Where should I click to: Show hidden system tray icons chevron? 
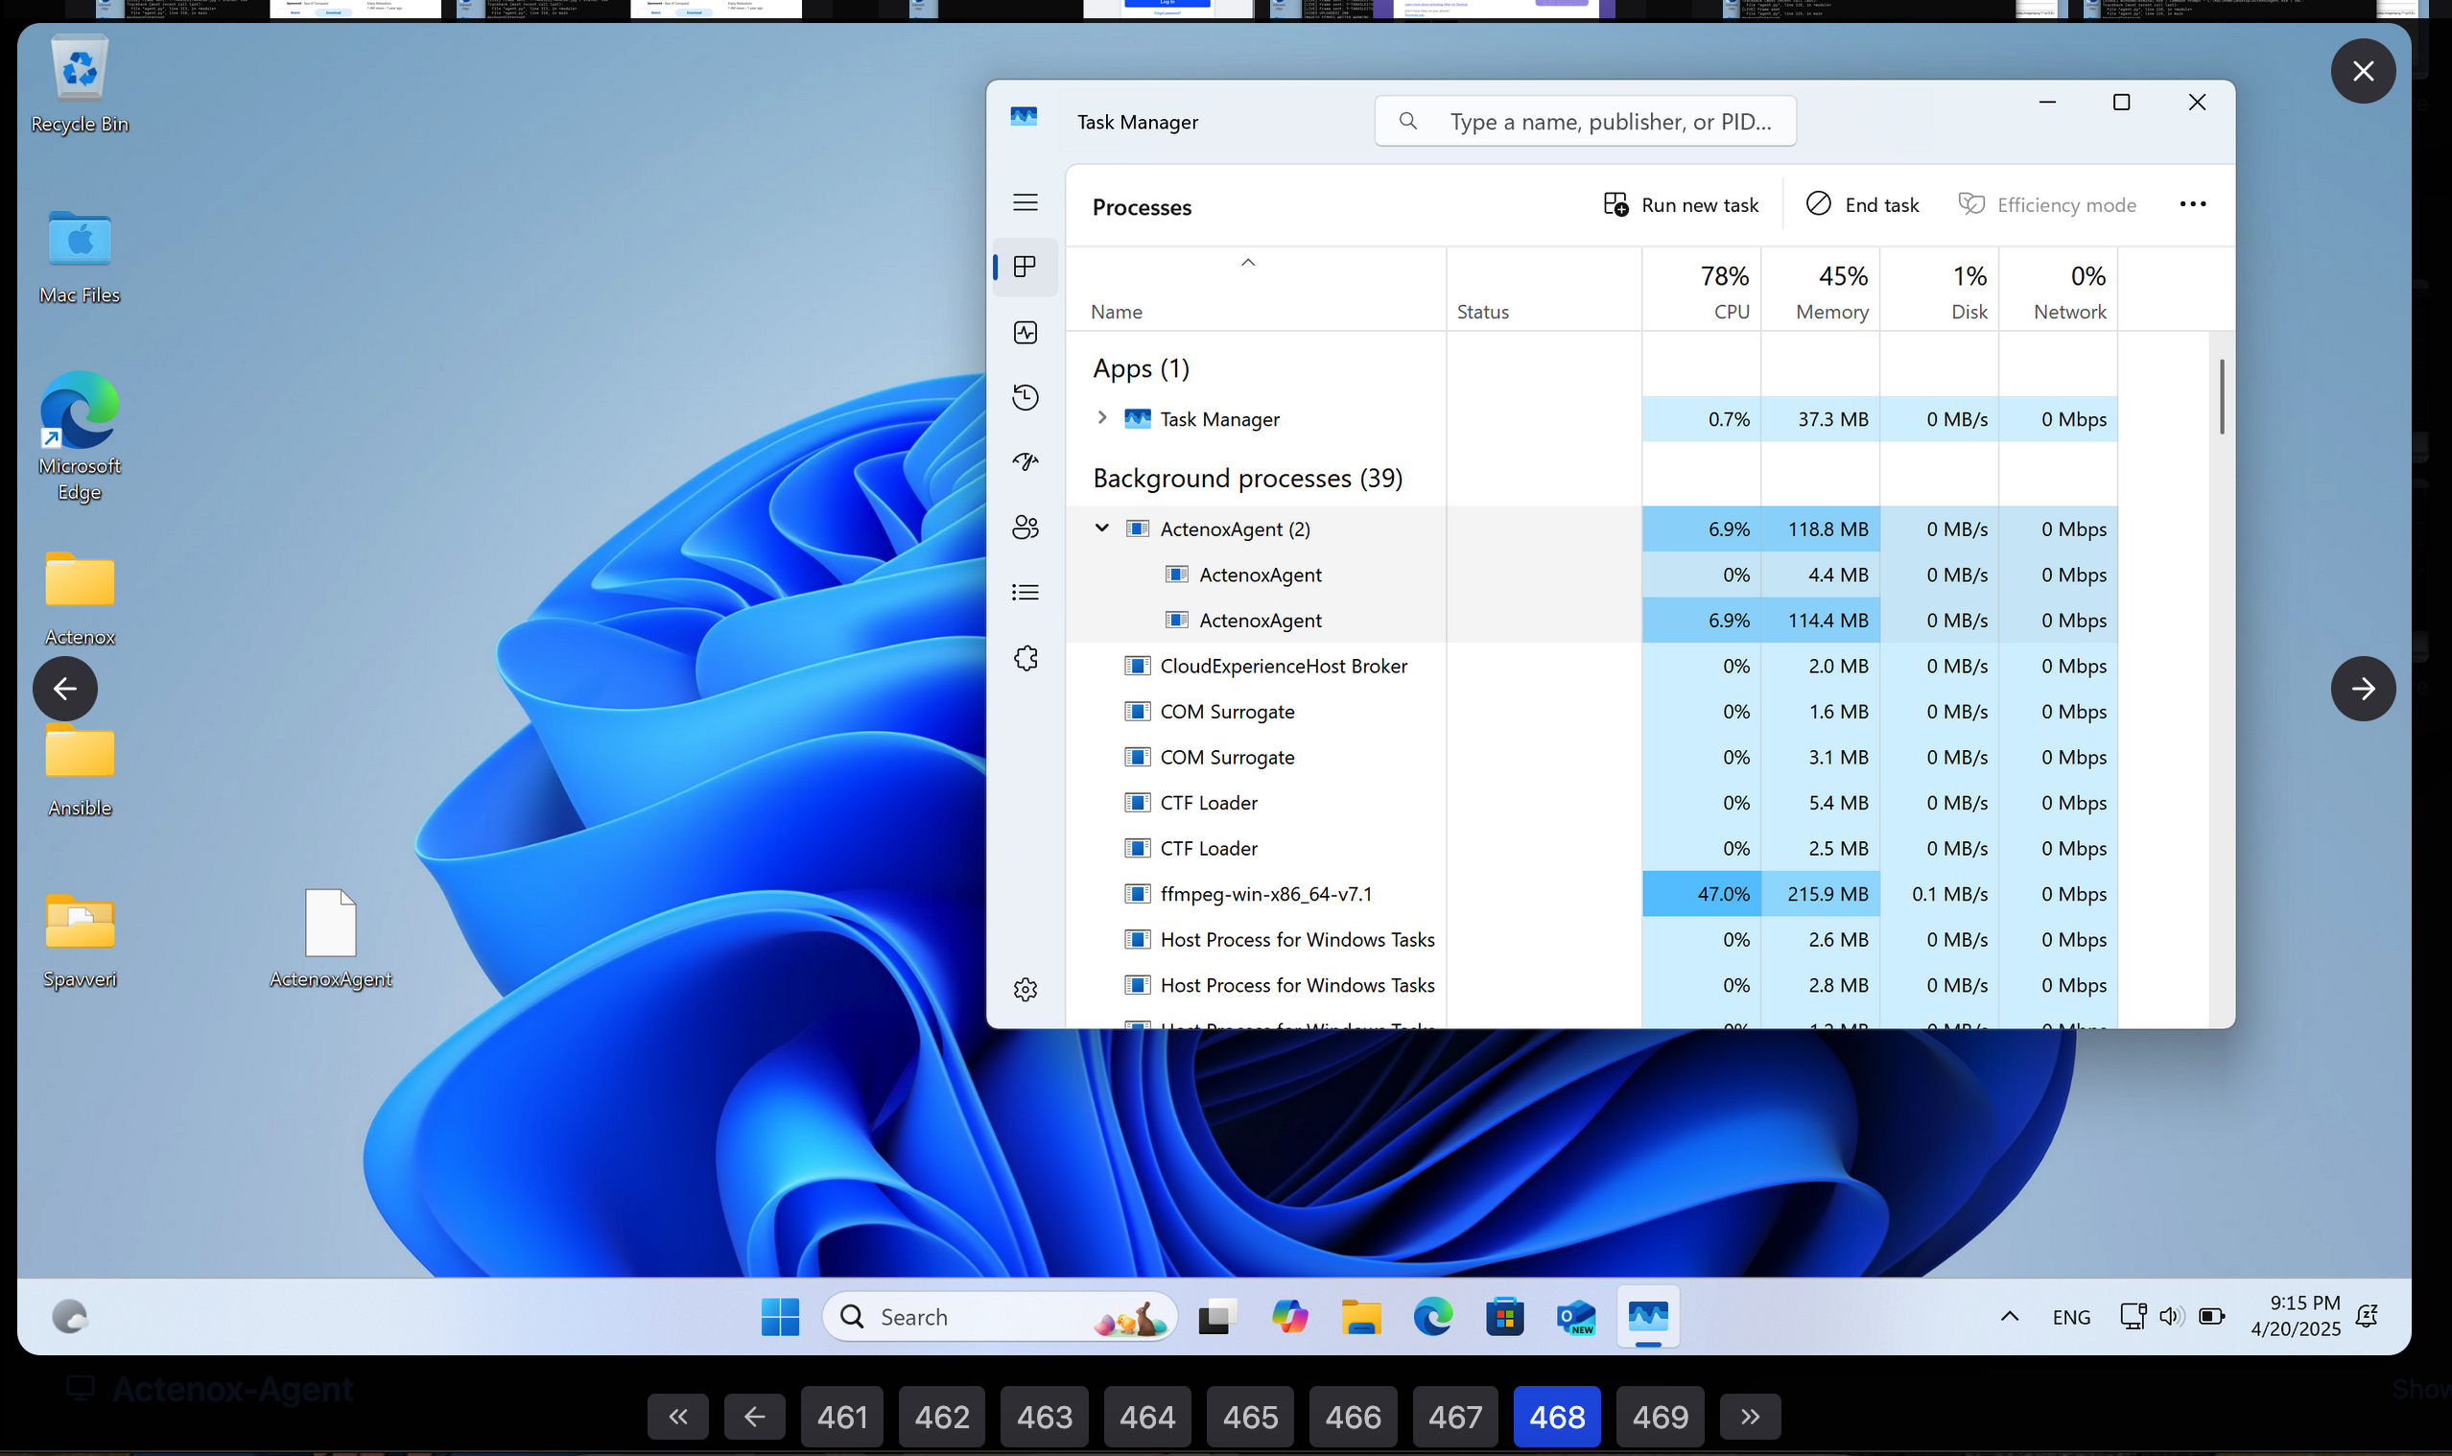coord(2009,1317)
